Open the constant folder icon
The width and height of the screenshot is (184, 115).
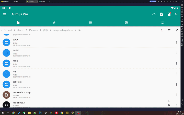coord(6,85)
